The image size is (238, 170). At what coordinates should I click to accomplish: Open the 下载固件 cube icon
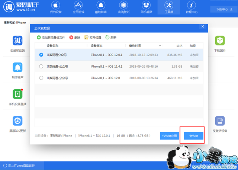click(x=220, y=41)
